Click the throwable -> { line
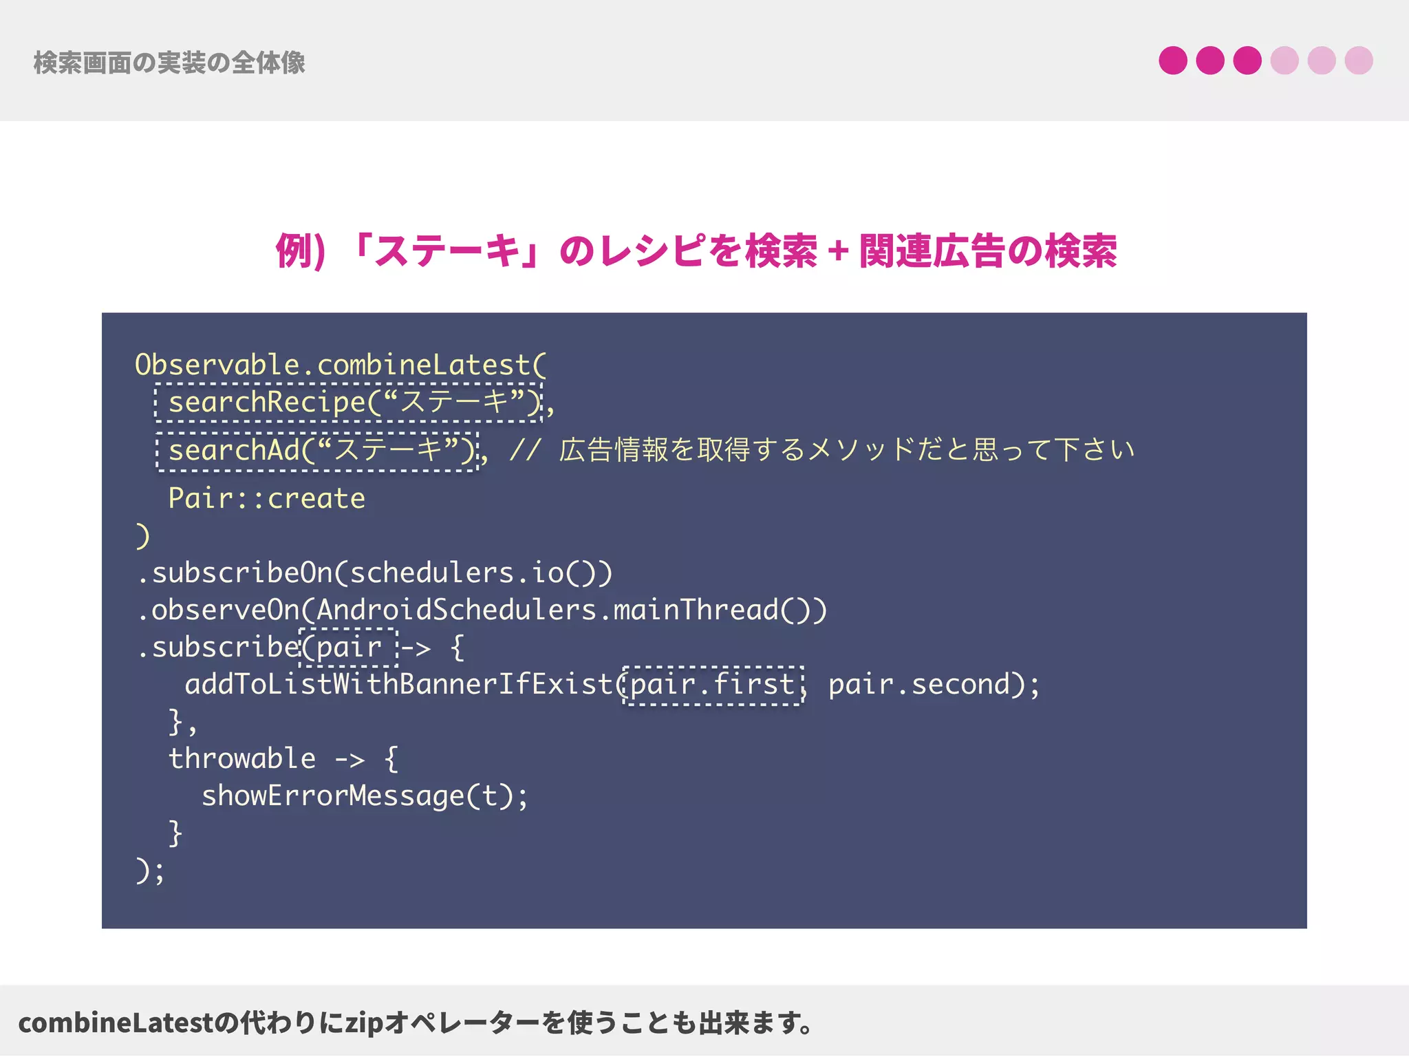This screenshot has height=1057, width=1409. (x=283, y=759)
